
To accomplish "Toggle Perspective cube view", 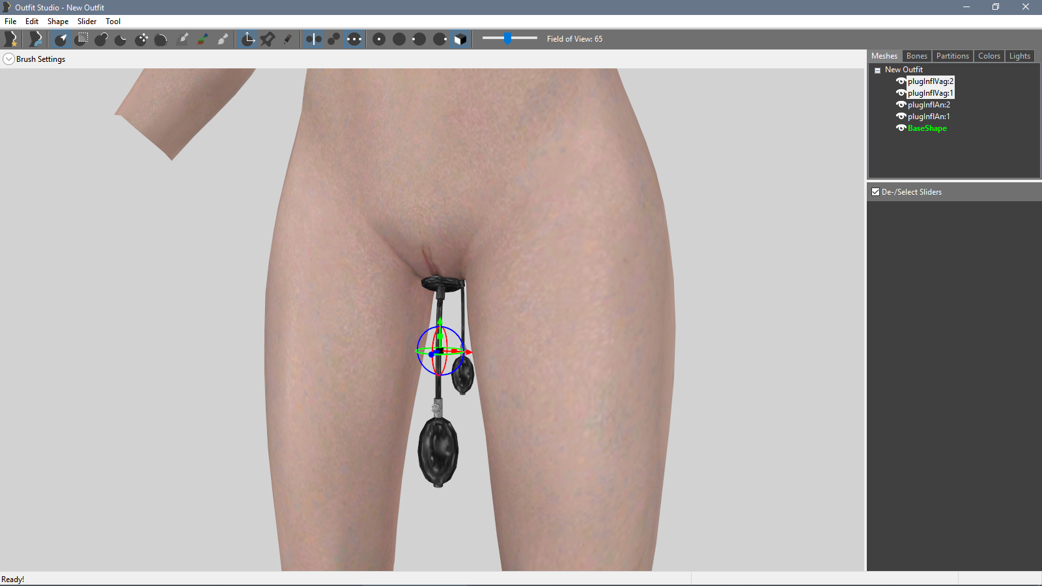I will [460, 39].
